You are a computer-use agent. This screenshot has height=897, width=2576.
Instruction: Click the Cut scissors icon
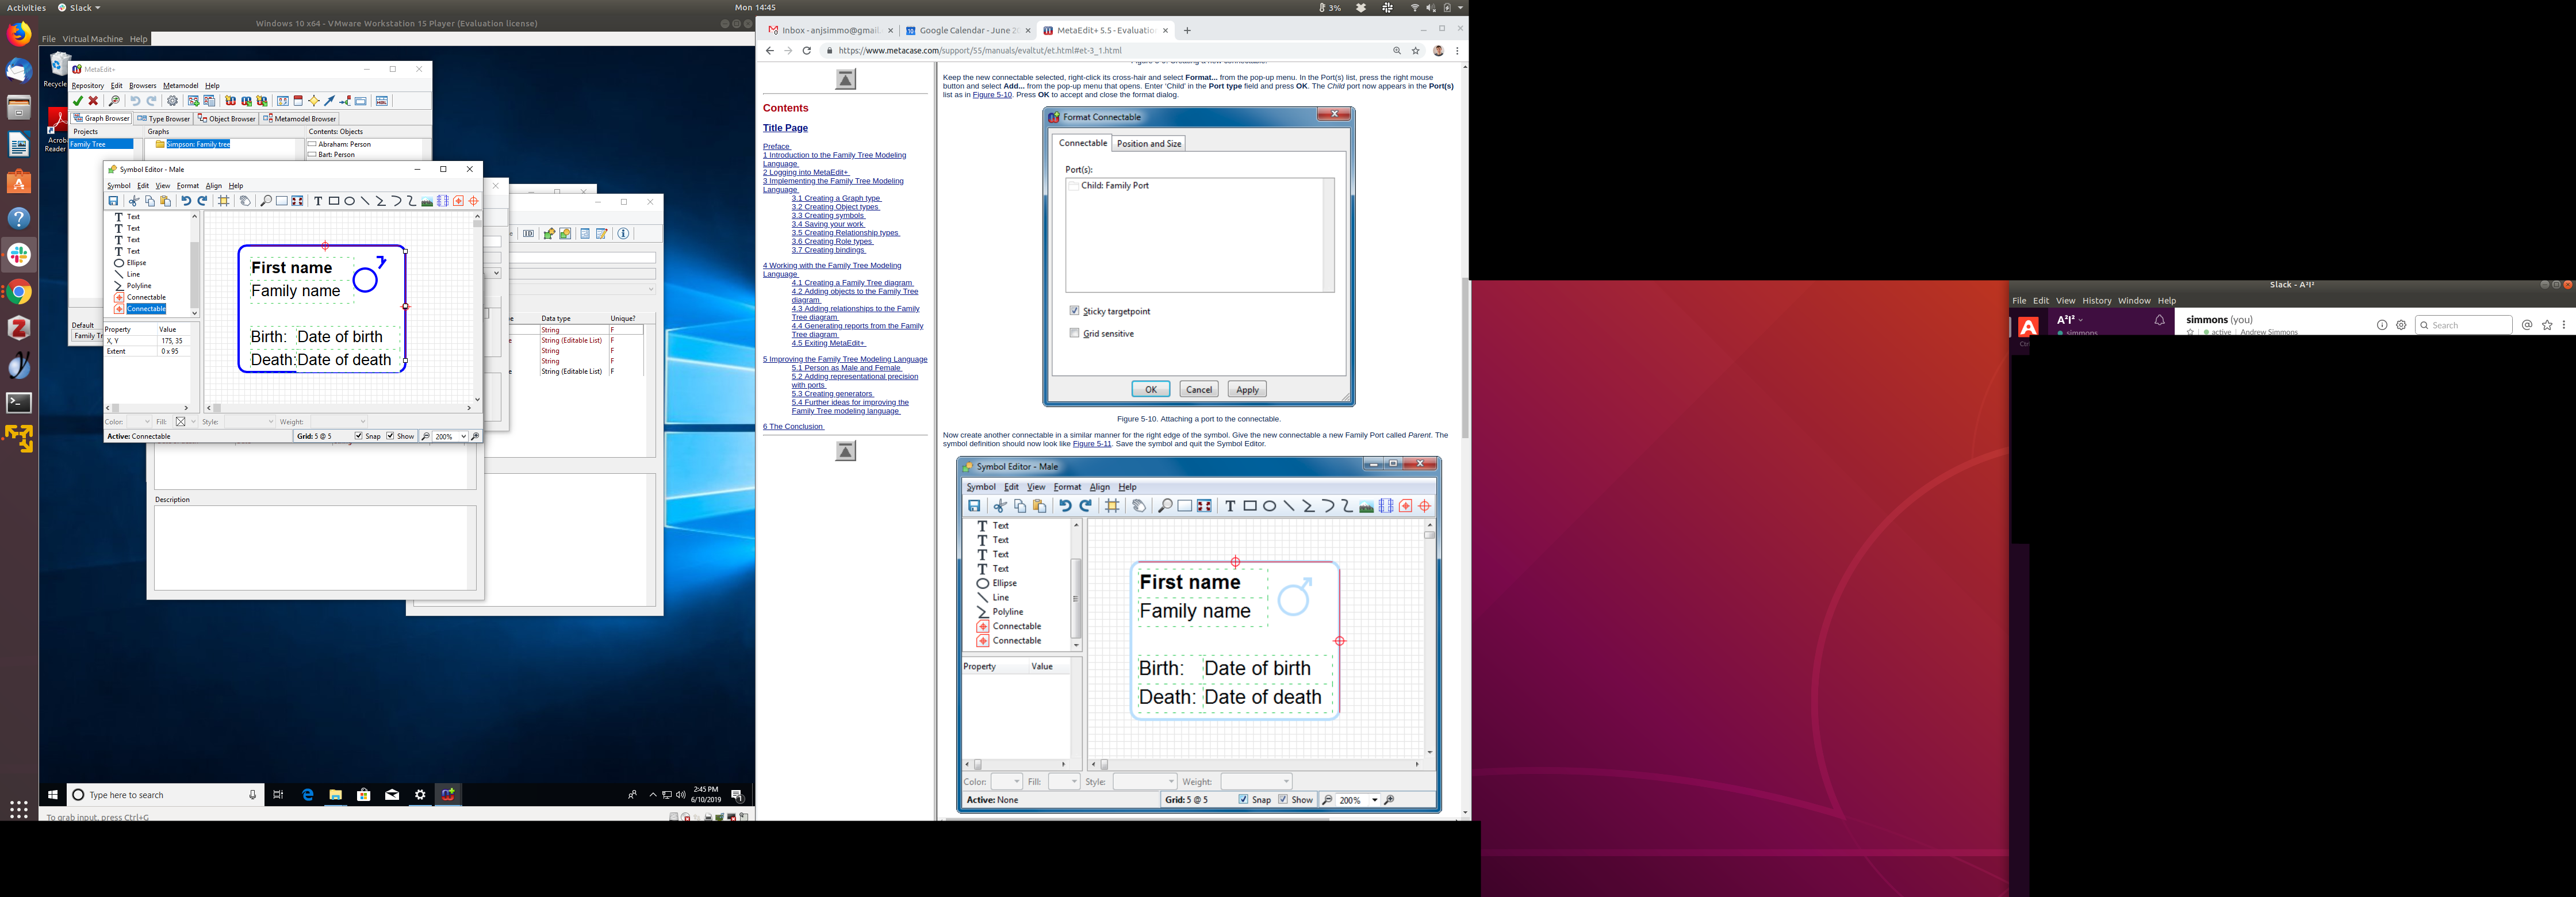[134, 201]
